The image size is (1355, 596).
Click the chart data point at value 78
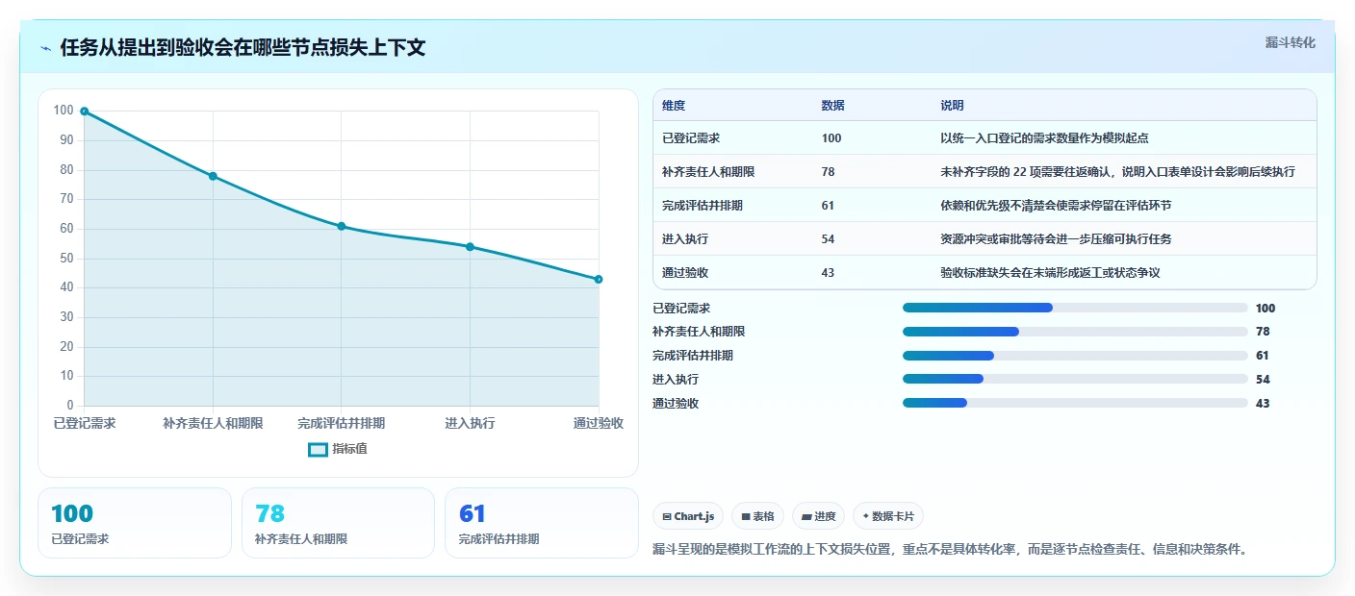213,176
